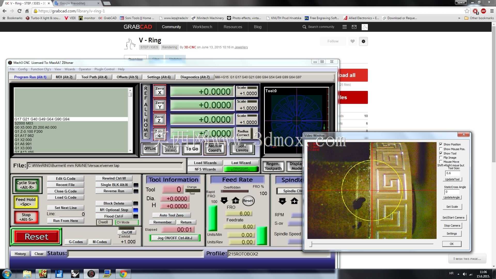
Task: Like the V-Ring model heart icon
Action: 353,41
